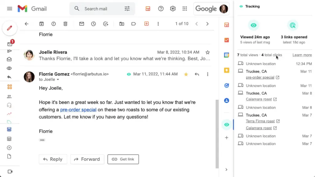Viewport: 315px width, 177px height.
Task: Click 3 links opened cursor icon
Action: (x=293, y=25)
